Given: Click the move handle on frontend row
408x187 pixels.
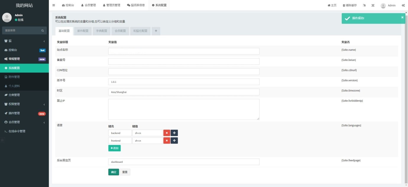Looking at the screenshot, I should pos(174,141).
